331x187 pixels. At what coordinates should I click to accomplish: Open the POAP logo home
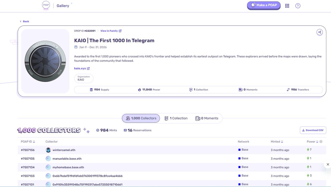(x=46, y=6)
